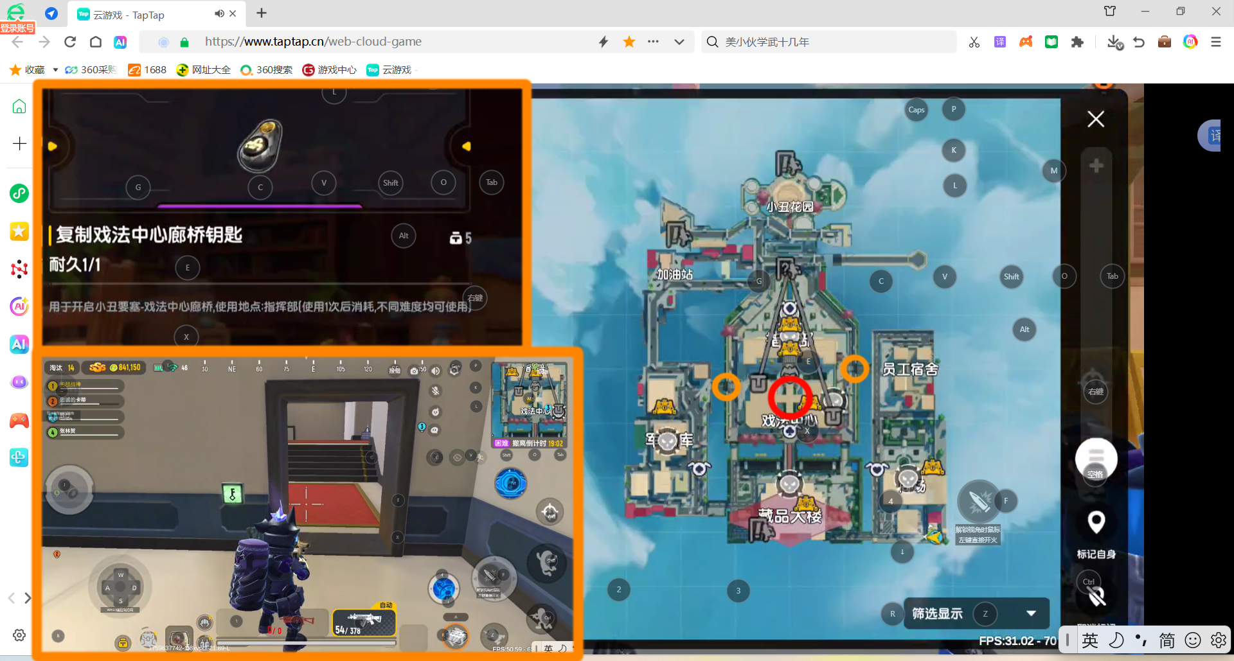Select the 员工宿舍 location on map
Image resolution: width=1234 pixels, height=661 pixels.
[910, 369]
